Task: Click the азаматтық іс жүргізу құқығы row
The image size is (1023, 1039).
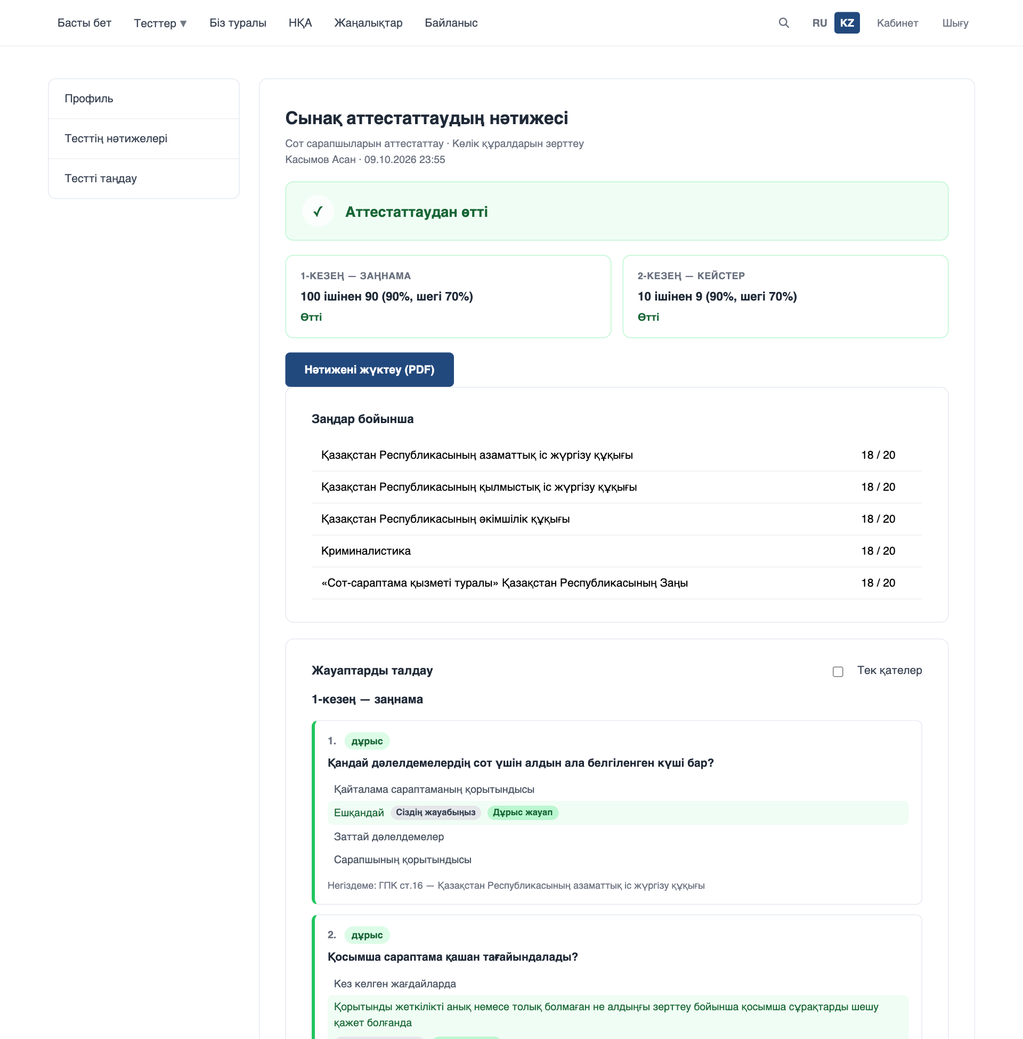Action: coord(616,455)
